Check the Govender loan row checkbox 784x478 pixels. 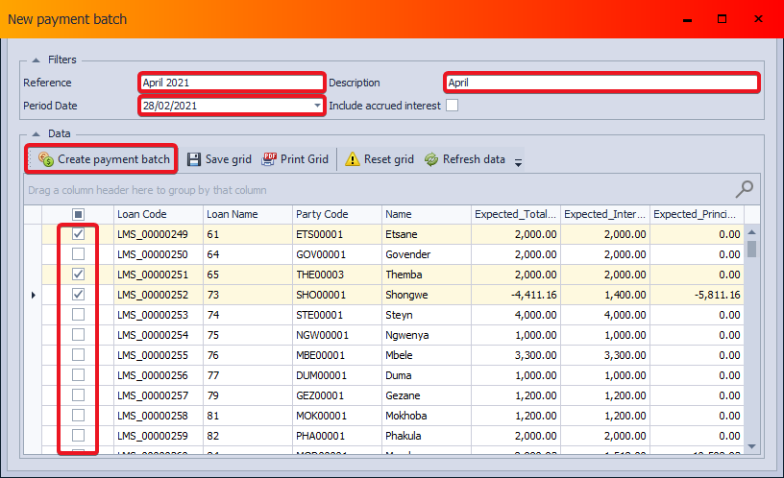(x=79, y=254)
